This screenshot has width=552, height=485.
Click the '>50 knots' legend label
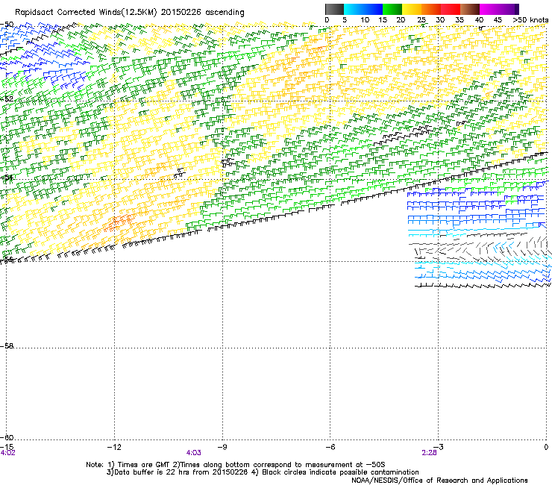tap(530, 20)
